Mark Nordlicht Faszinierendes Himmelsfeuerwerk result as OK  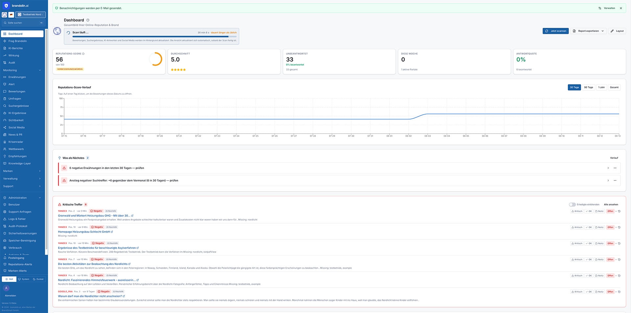click(589, 276)
